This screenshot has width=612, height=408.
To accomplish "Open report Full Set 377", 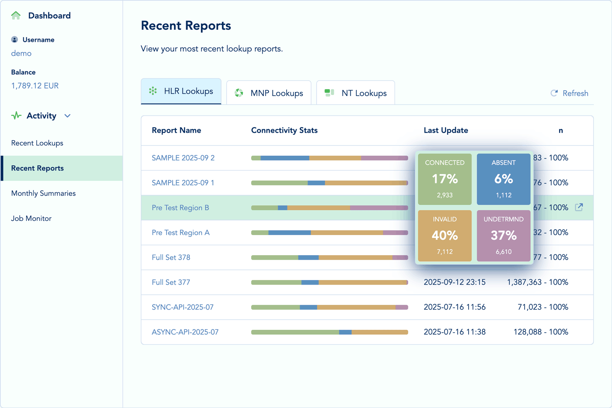I will point(171,282).
